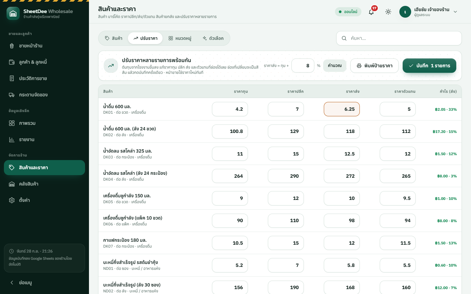This screenshot has width=471, height=294.
Task: Click profit value ฿17.20 · 15%
Action: (x=445, y=132)
